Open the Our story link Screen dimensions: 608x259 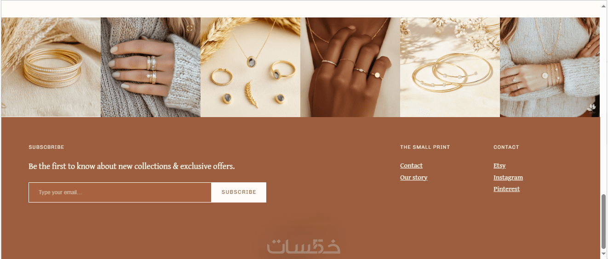coord(414,178)
